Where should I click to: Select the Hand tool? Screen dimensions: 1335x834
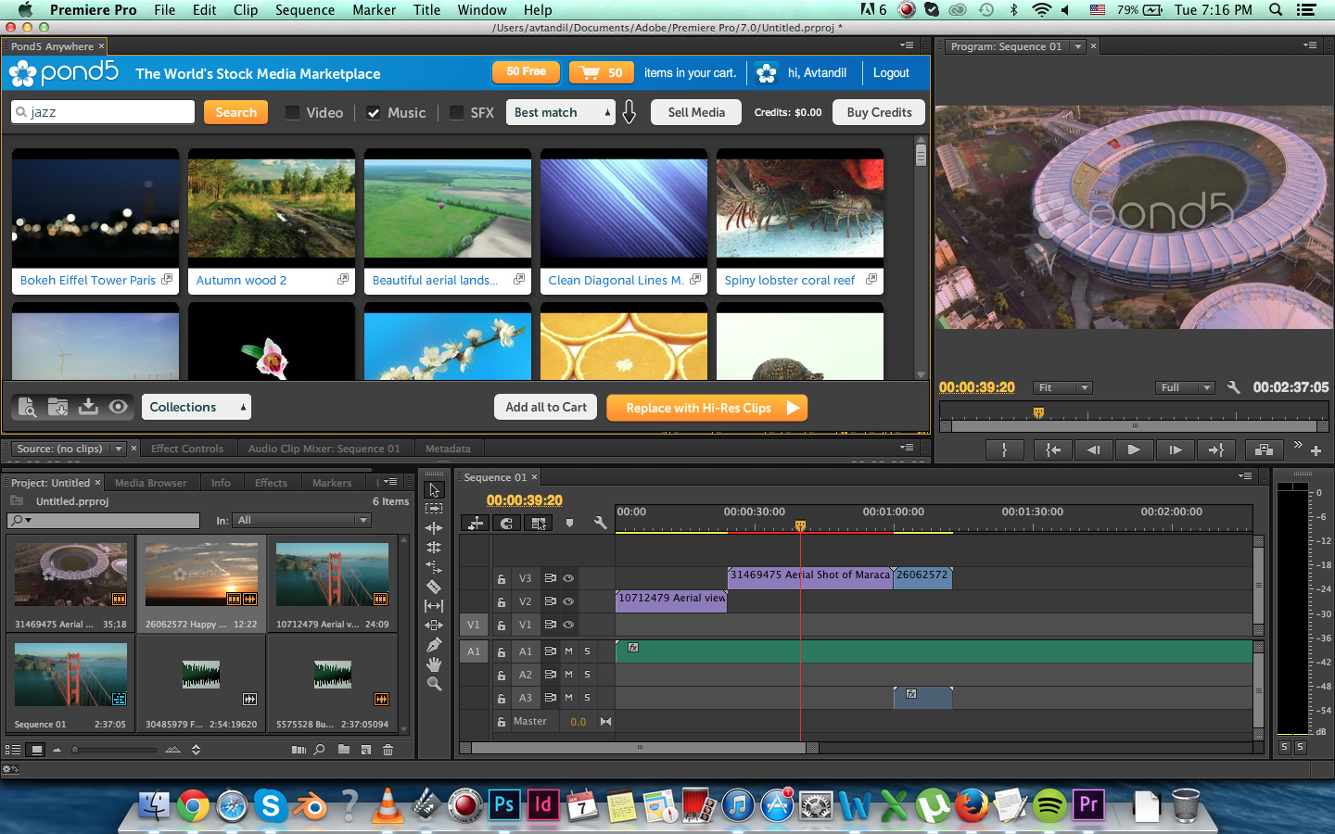coord(433,663)
